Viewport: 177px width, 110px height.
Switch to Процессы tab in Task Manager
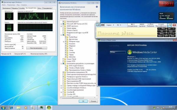(x=15, y=8)
